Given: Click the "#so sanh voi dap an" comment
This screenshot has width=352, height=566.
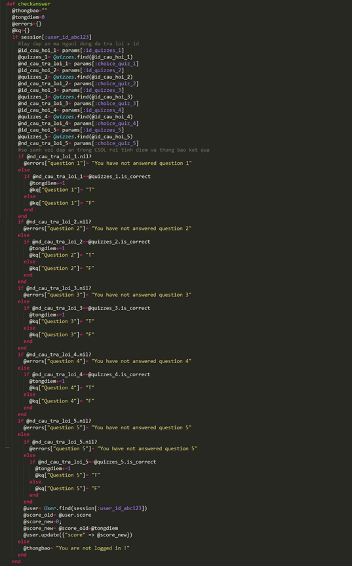Looking at the screenshot, I should [x=113, y=150].
